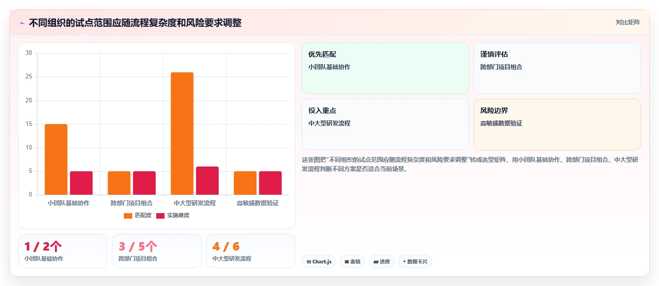Screen dimensions: 659x286
Task: Click the red bar for 小团队基础协作
Action: point(81,183)
